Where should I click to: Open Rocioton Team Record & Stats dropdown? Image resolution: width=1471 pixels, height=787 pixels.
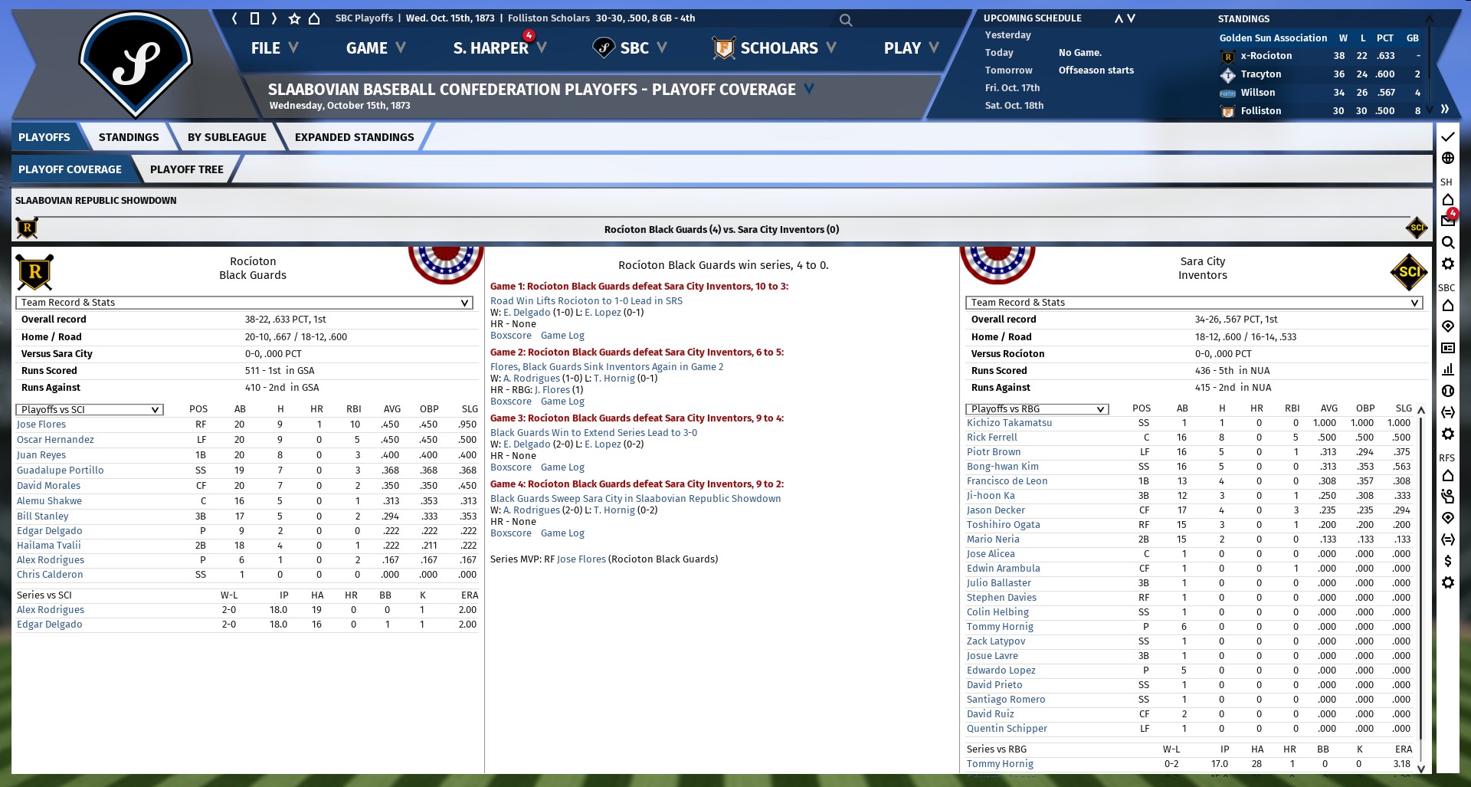245,303
